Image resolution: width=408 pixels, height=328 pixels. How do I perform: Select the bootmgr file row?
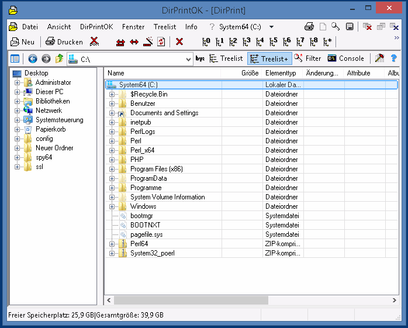coord(251,216)
